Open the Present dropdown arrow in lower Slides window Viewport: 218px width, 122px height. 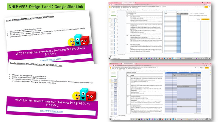click(204, 68)
